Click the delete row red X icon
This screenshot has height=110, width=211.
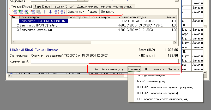tap(32, 12)
